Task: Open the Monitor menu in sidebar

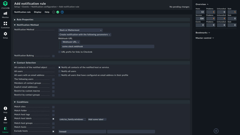Action: click(5, 14)
